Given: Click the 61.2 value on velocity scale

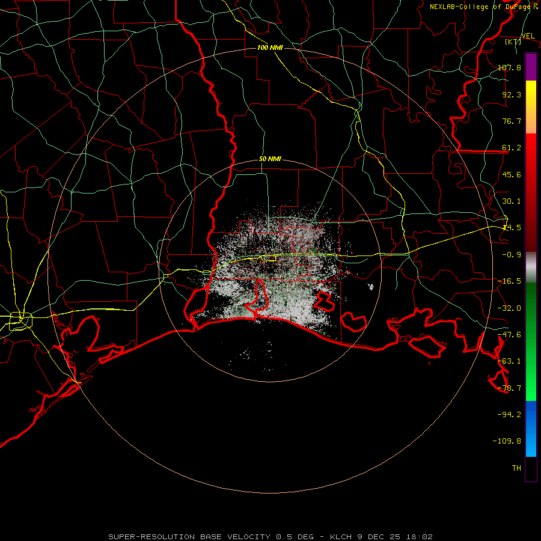Looking at the screenshot, I should click(512, 148).
